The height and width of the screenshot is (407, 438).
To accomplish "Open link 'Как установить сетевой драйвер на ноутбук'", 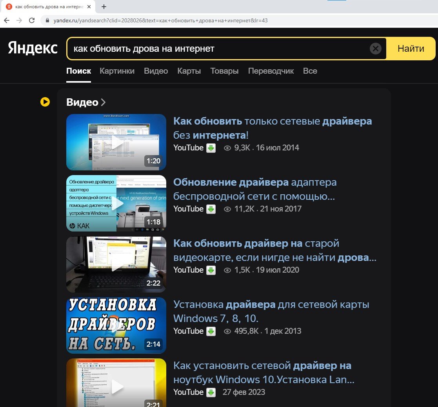I will click(264, 373).
